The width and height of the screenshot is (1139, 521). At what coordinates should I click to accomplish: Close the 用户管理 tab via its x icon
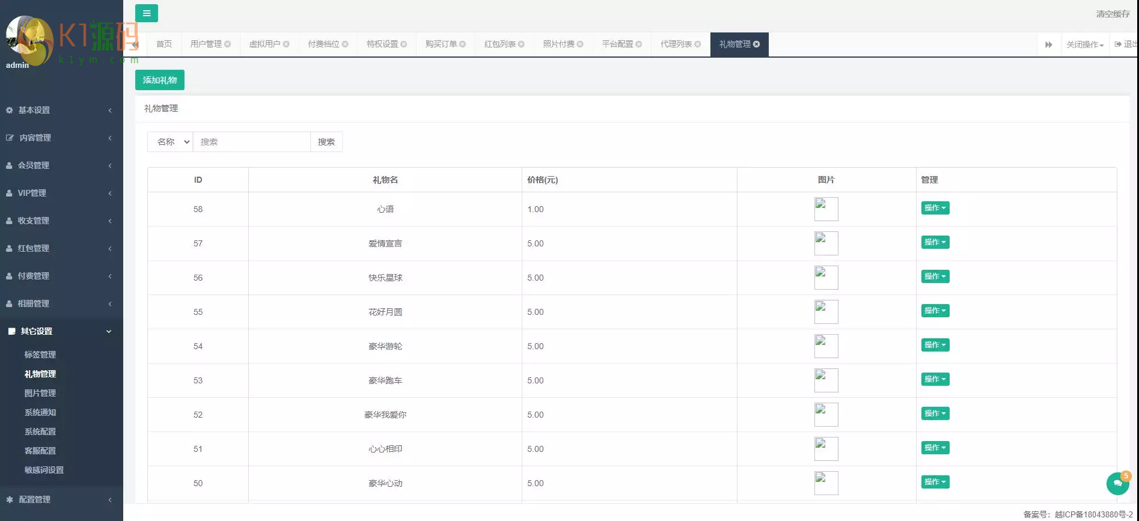(228, 44)
